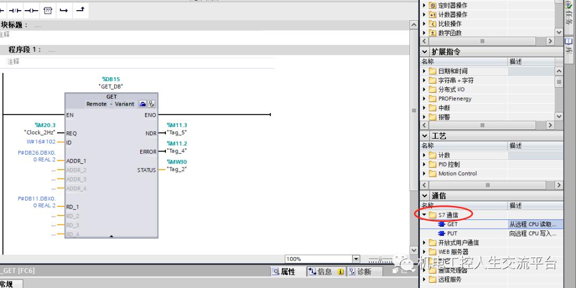Insert an output coil
The width and height of the screenshot is (576, 288).
[31, 11]
